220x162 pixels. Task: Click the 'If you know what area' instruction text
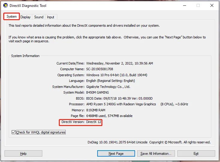click(x=107, y=39)
